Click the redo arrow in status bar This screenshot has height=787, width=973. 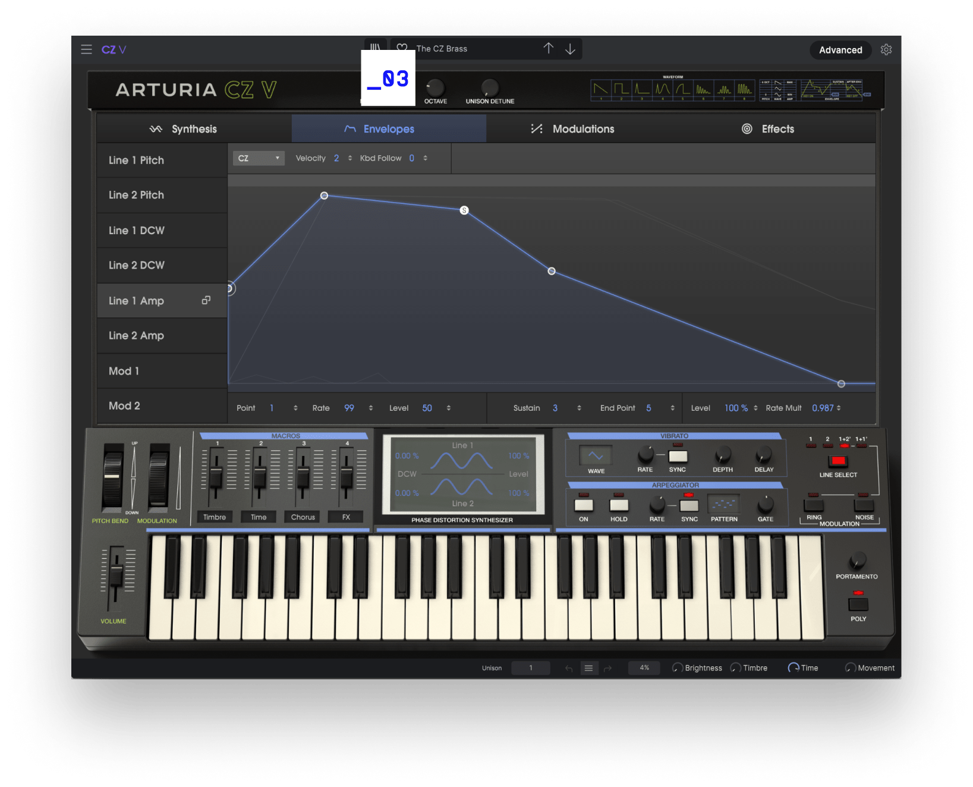point(607,668)
